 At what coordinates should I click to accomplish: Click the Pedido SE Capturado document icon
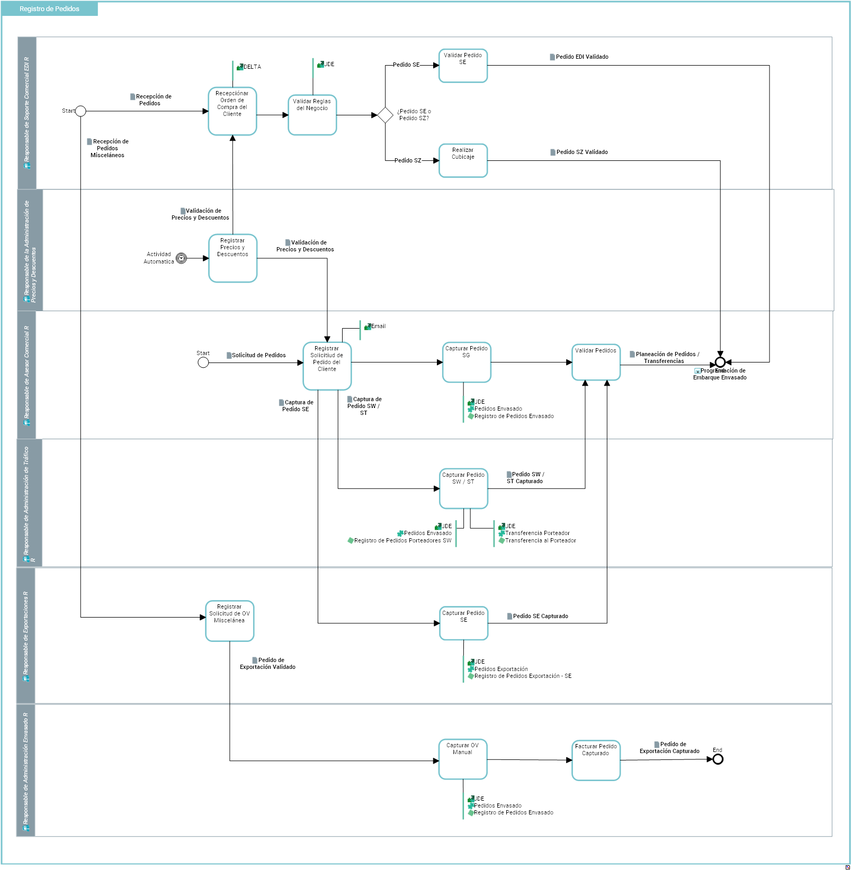click(509, 617)
